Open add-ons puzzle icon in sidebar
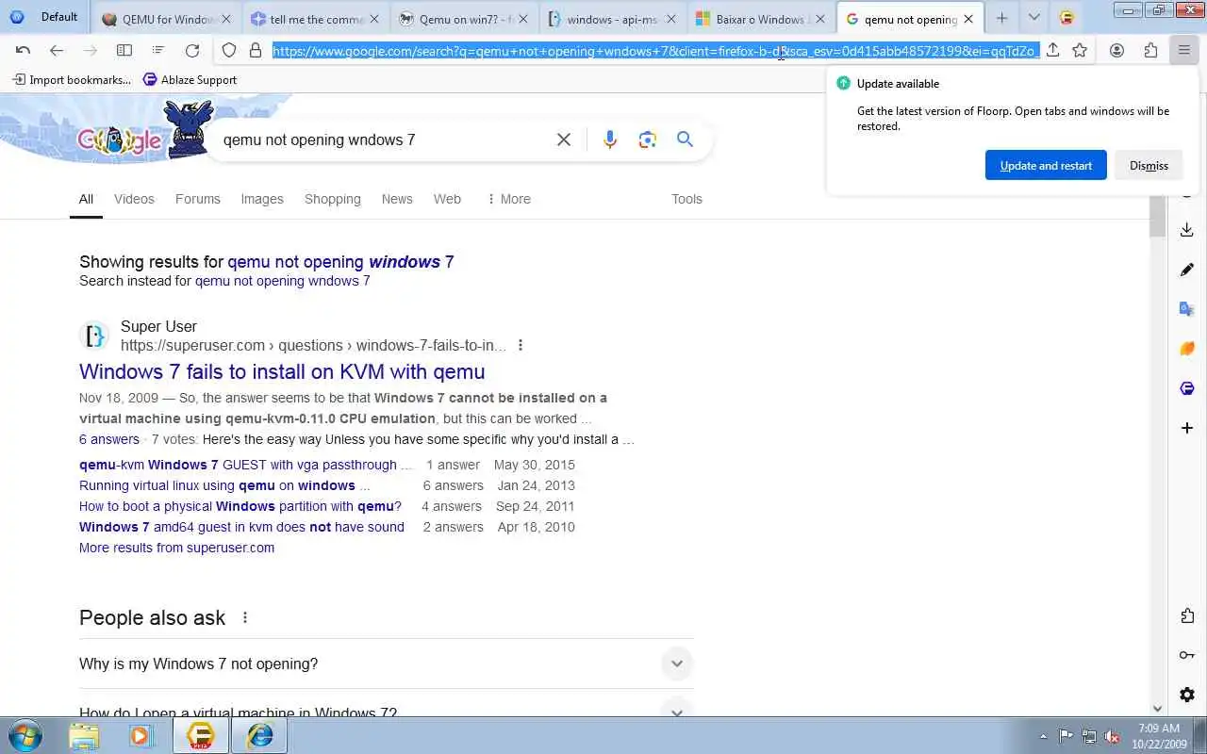Viewport: 1207px width, 754px height. point(1187,615)
